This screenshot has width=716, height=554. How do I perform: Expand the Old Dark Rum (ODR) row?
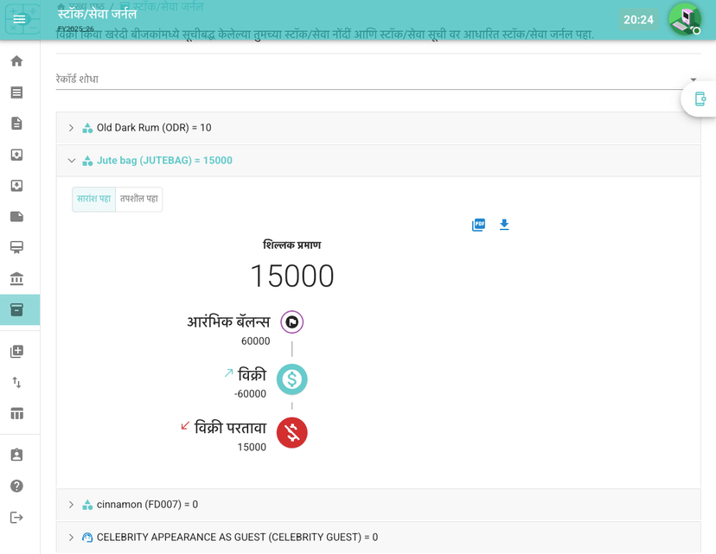pos(72,128)
